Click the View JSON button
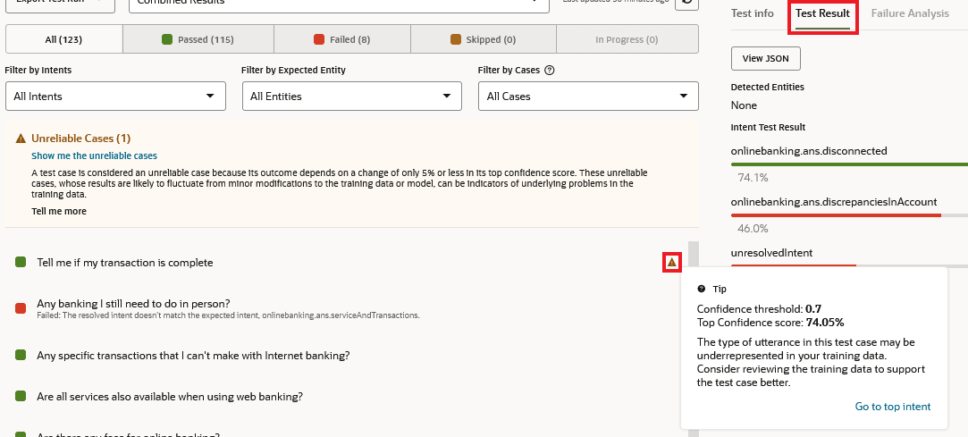 tap(765, 58)
